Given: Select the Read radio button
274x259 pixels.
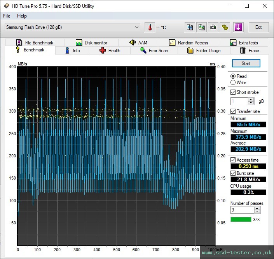Looking at the screenshot, I should click(233, 76).
